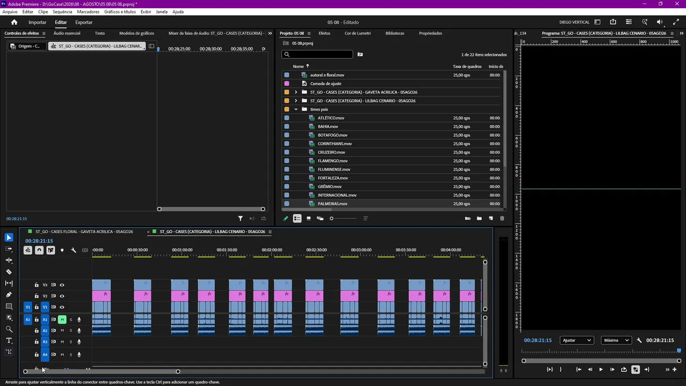Add a marker in the timeline
This screenshot has width=686, height=386.
coord(62,250)
